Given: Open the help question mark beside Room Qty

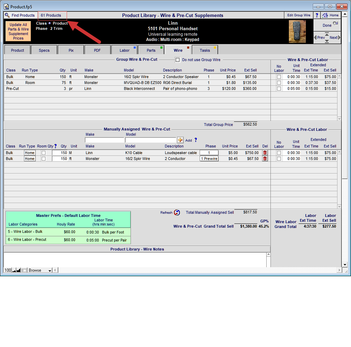Looking at the screenshot, I should pyautogui.click(x=56, y=146).
